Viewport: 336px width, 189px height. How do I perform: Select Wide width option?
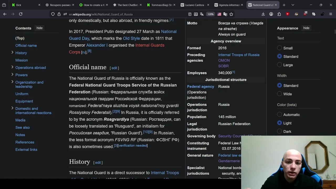coord(280,94)
